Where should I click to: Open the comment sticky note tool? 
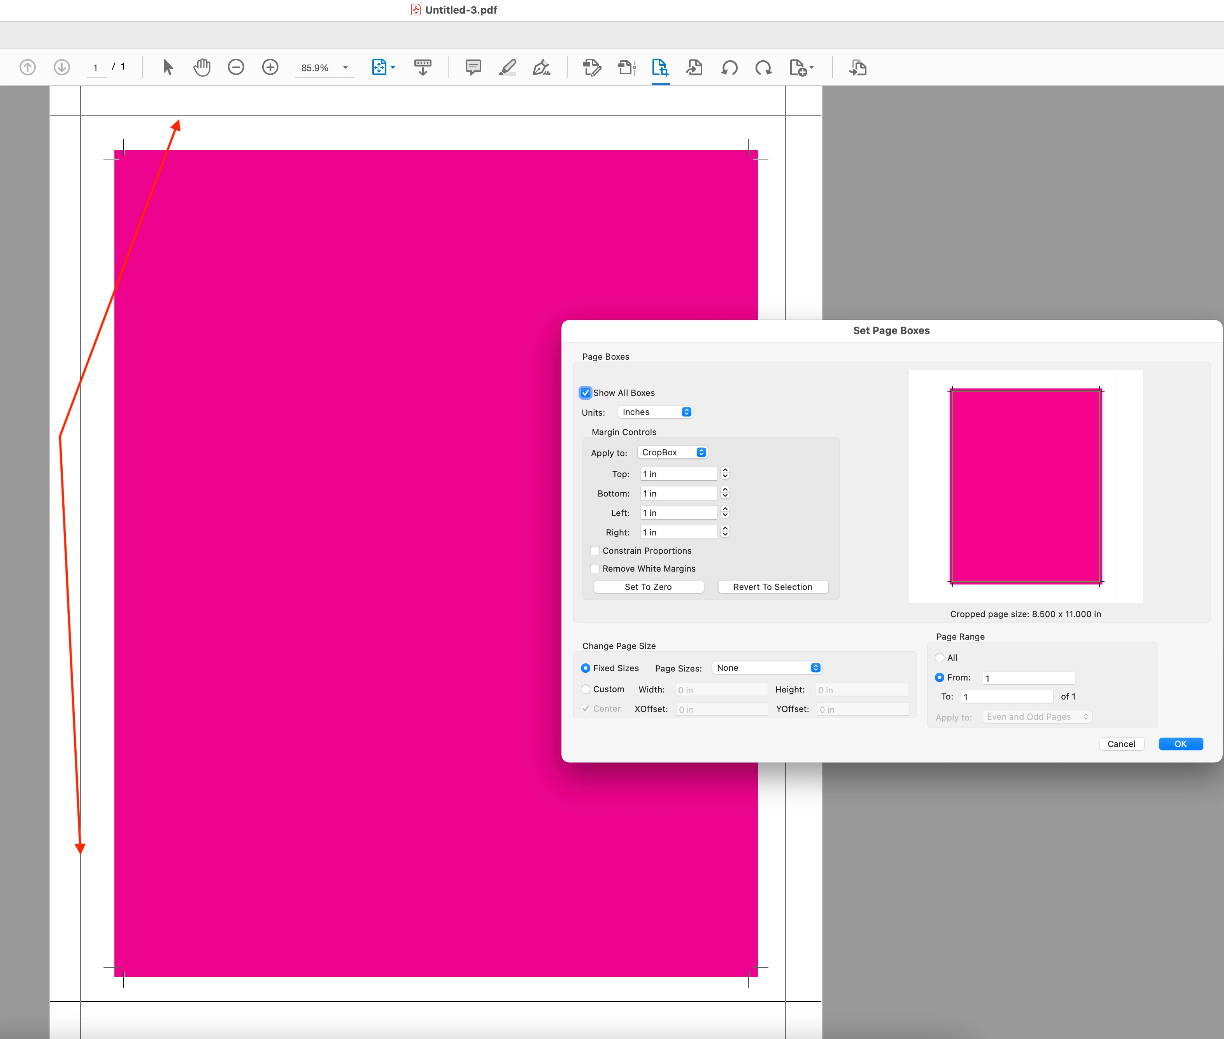(473, 67)
